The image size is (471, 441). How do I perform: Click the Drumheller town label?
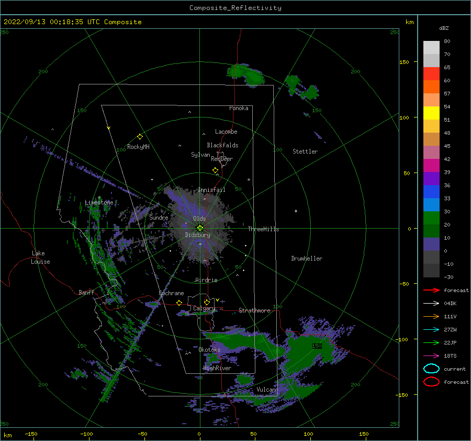[x=307, y=259]
